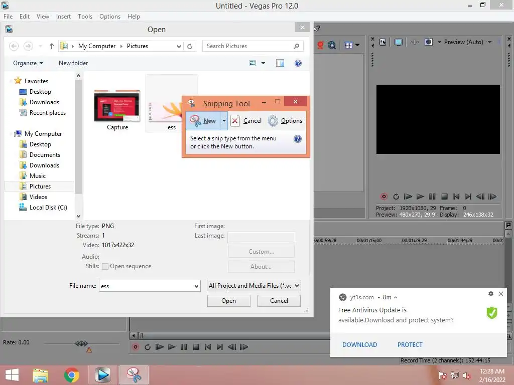
Task: Expand the File name dropdown arrow
Action: pyautogui.click(x=196, y=286)
